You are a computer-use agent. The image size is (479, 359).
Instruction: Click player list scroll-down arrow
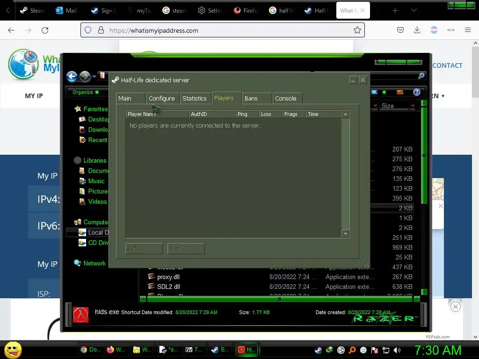(345, 234)
